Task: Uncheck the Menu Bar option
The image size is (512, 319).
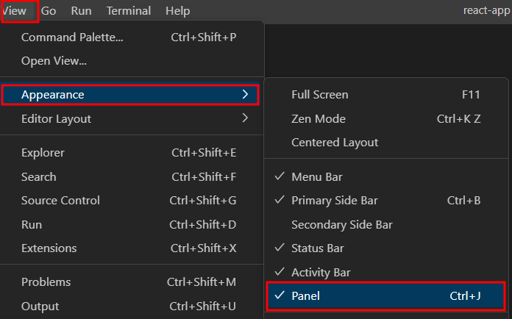Action: (386, 177)
